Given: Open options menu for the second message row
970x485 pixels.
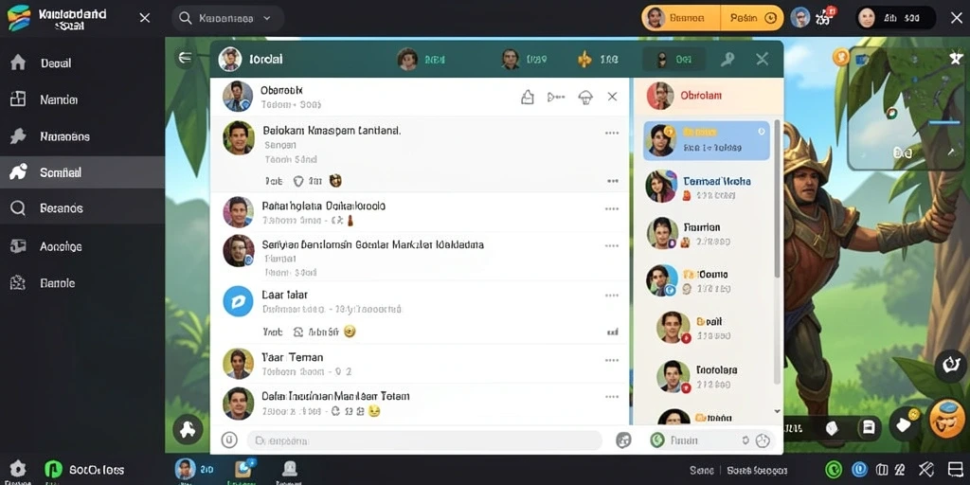Looking at the screenshot, I should [x=612, y=208].
